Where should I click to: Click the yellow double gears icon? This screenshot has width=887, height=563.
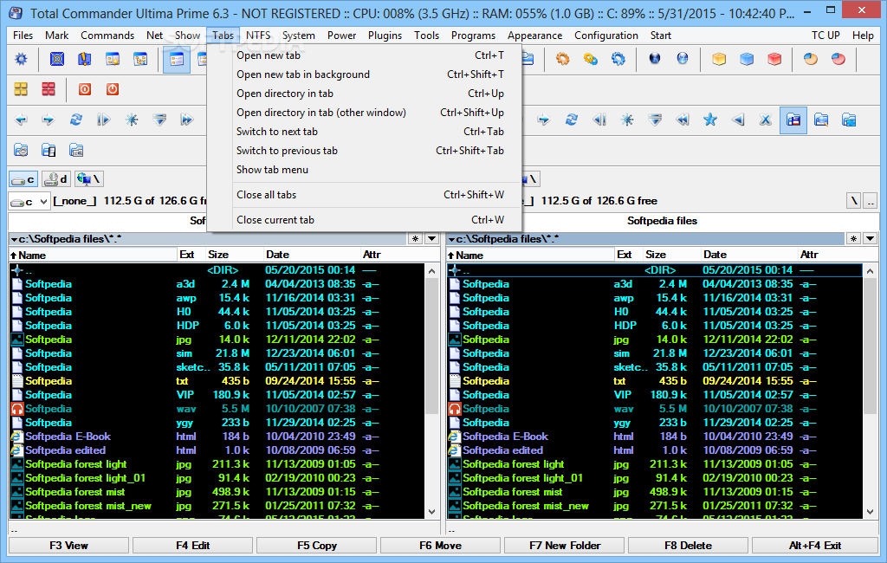point(591,59)
